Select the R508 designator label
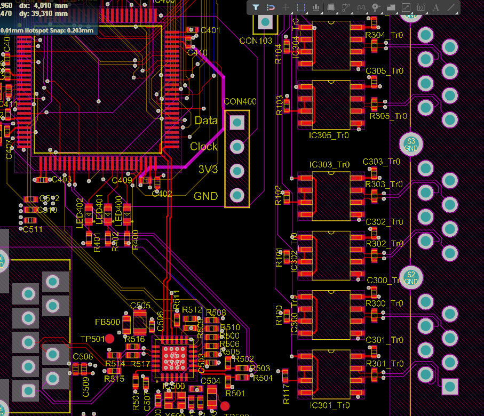This screenshot has height=416, width=484. [216, 313]
